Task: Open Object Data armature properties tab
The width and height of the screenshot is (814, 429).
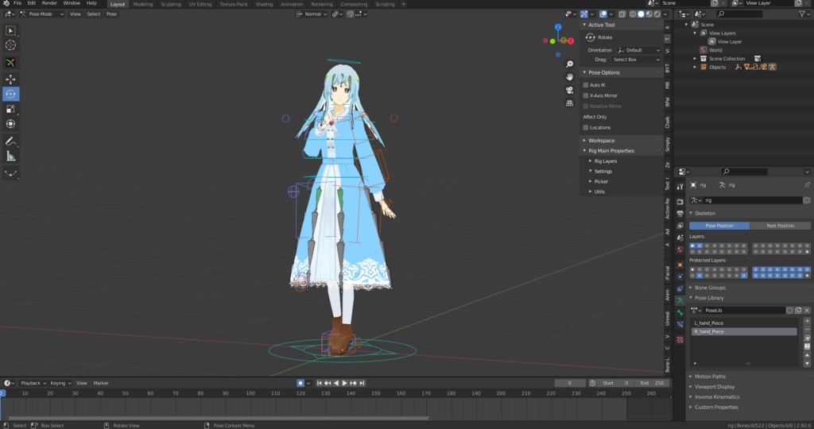Action: click(x=680, y=300)
